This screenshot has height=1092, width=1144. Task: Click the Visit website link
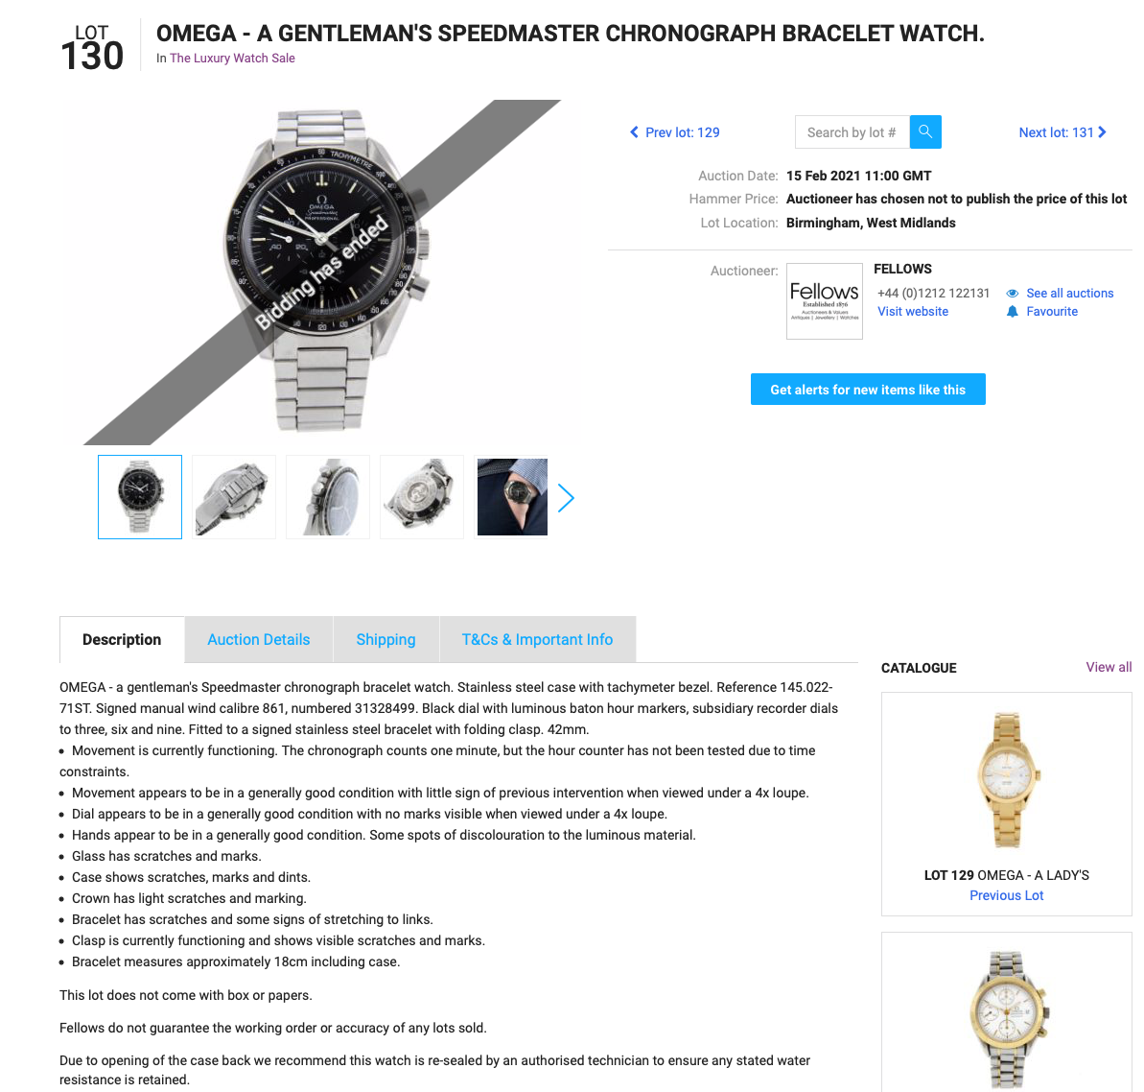tap(913, 312)
